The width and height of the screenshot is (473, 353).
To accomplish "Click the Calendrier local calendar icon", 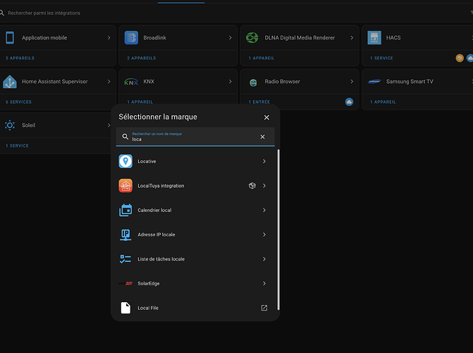I will (x=125, y=210).
